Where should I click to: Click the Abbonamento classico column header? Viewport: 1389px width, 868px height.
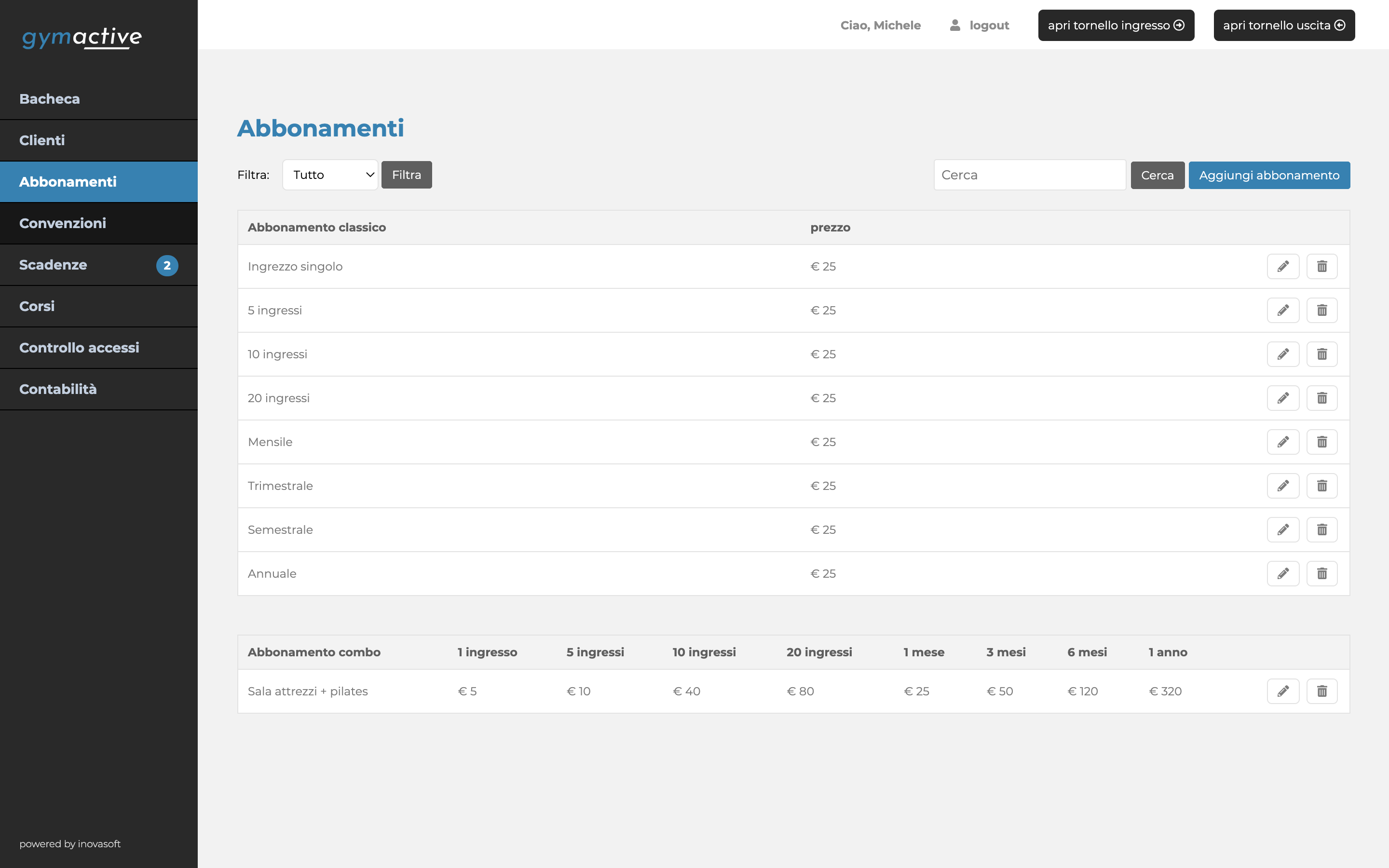(317, 227)
